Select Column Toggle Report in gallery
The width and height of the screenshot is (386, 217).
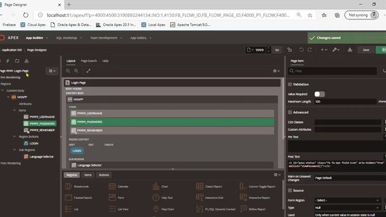(258, 186)
